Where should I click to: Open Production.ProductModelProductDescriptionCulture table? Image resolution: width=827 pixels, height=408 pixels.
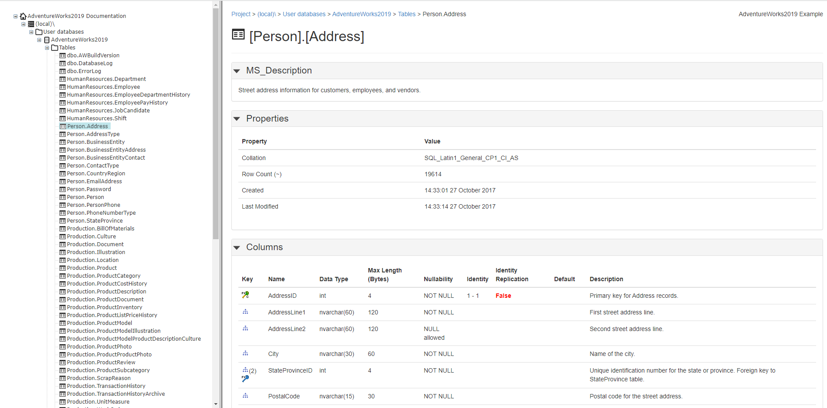pos(134,339)
